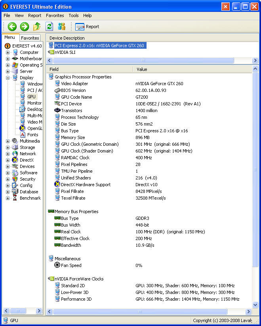Go up one level with the Up arrow icon

pos(37,27)
